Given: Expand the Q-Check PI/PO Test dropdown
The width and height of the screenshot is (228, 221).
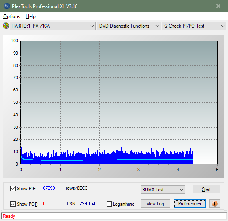Looking at the screenshot, I should (x=194, y=26).
